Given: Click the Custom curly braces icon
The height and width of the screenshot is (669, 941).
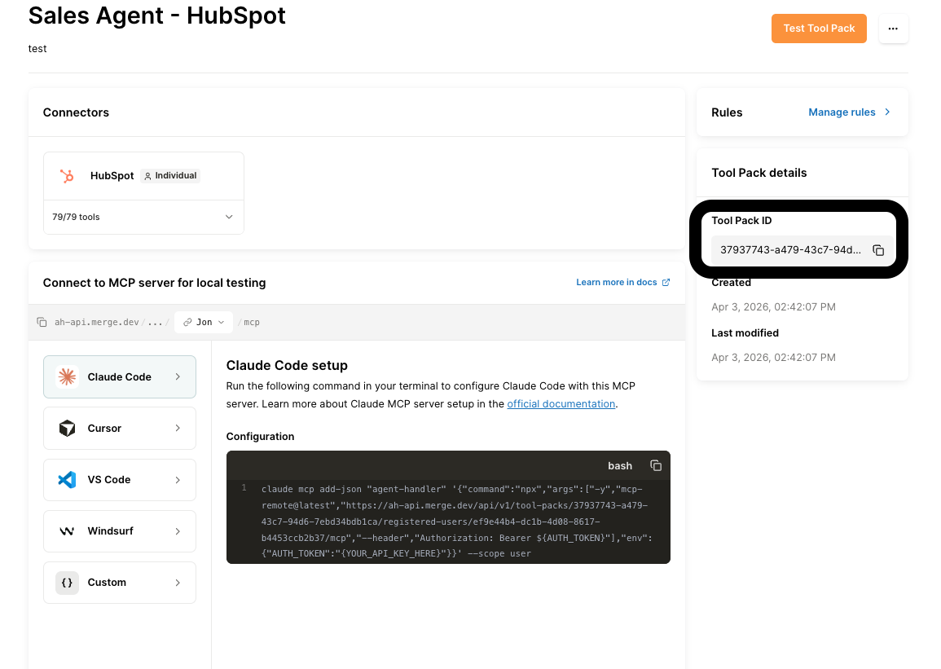Looking at the screenshot, I should [67, 583].
